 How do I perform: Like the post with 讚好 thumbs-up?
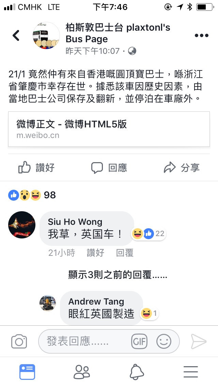pyautogui.click(x=36, y=168)
